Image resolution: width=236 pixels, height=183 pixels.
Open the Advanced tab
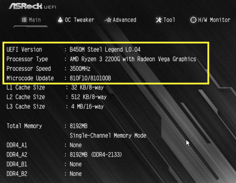pyautogui.click(x=120, y=20)
